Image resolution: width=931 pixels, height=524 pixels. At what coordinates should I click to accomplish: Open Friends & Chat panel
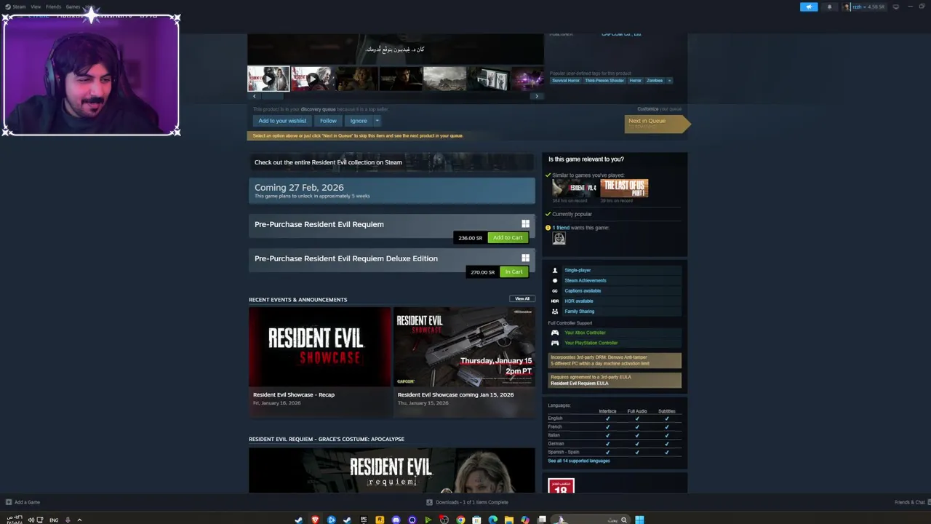tap(909, 502)
